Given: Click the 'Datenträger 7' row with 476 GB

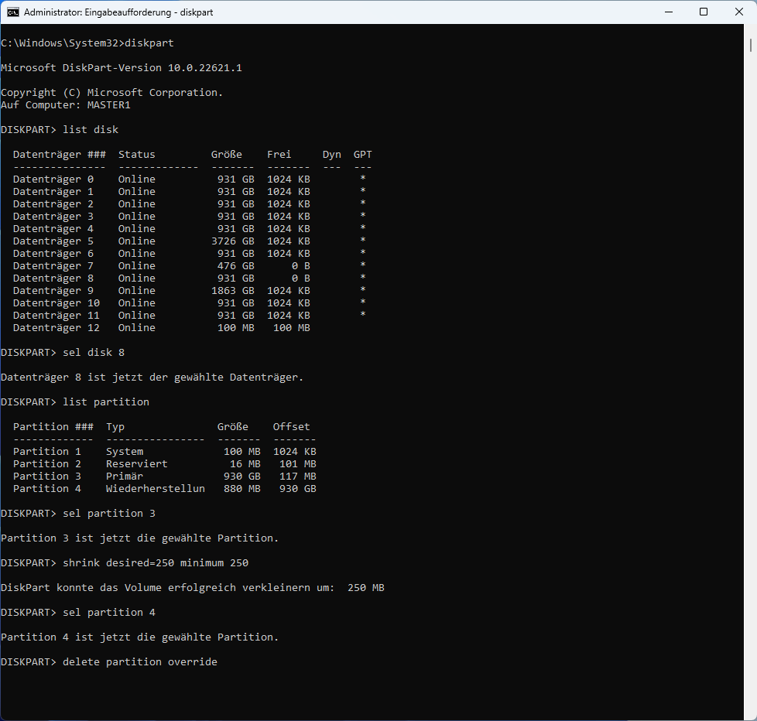Looking at the screenshot, I should click(186, 266).
